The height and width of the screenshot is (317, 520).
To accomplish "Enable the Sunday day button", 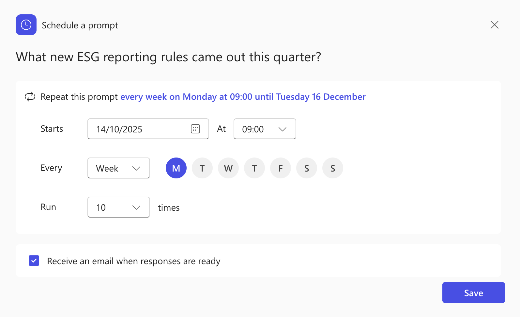I will coord(333,168).
